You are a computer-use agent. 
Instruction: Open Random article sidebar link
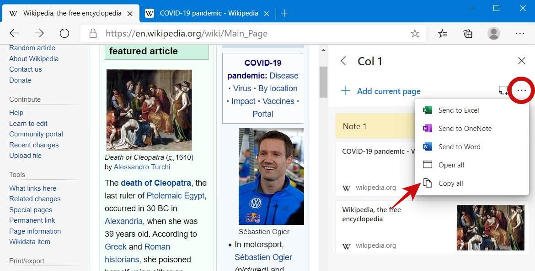pos(32,47)
